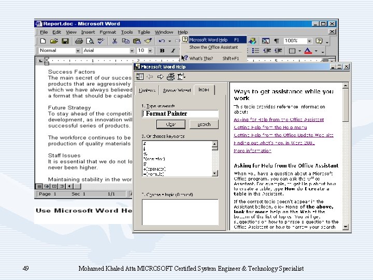Click the Save floppy disk icon
Viewport: 373px width, 280px height.
coord(65,41)
